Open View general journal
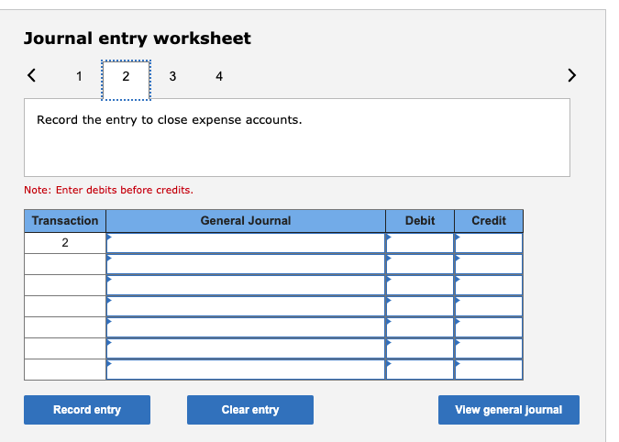The image size is (619, 442). [x=508, y=410]
